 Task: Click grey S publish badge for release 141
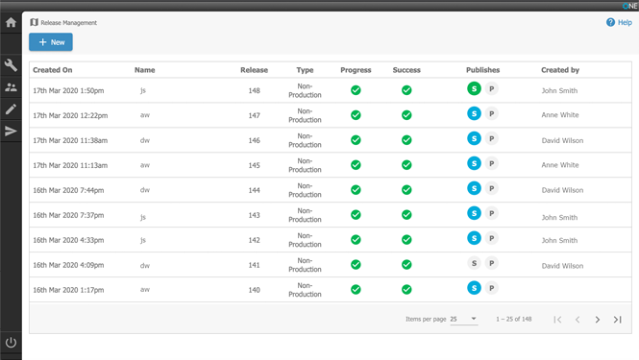click(x=474, y=263)
